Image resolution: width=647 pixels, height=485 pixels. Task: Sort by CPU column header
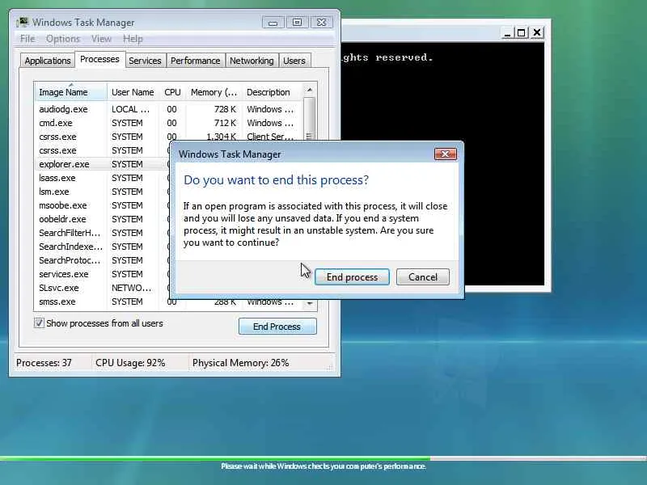[172, 92]
